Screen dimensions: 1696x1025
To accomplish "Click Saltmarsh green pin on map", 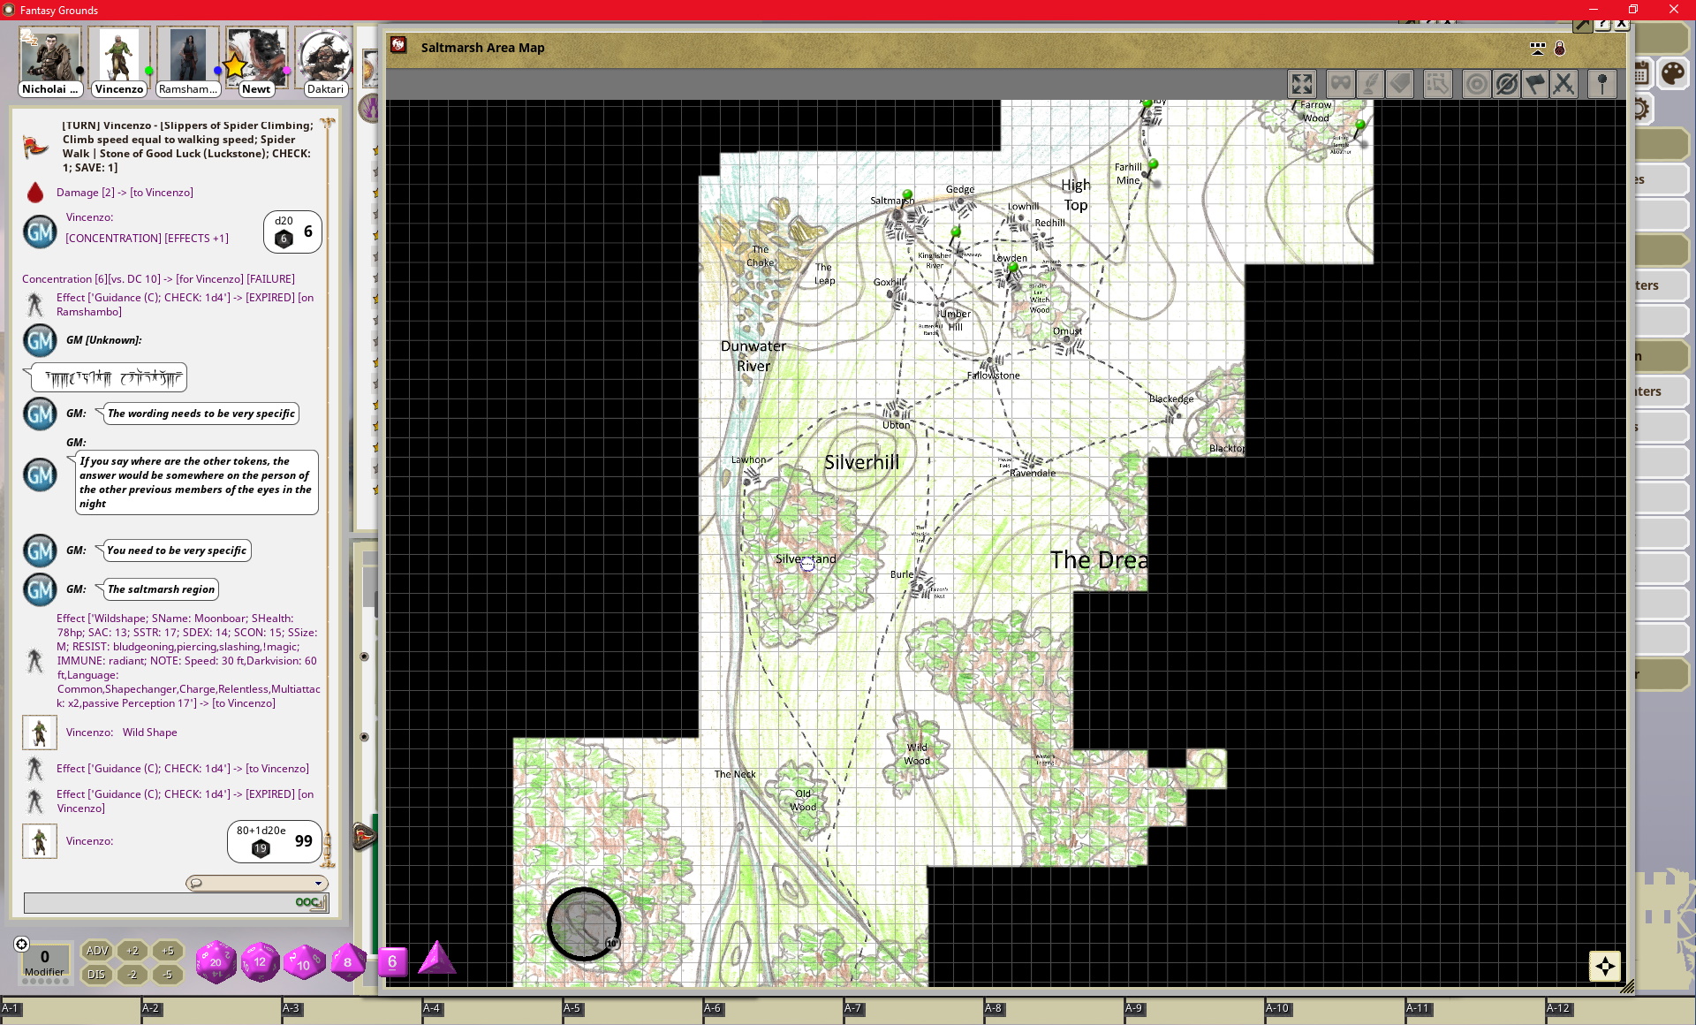I will pyautogui.click(x=907, y=194).
